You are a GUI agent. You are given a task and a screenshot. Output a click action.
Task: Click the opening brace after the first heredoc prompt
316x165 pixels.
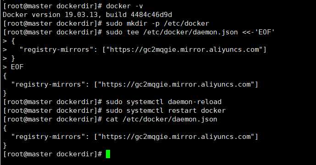click(13, 41)
